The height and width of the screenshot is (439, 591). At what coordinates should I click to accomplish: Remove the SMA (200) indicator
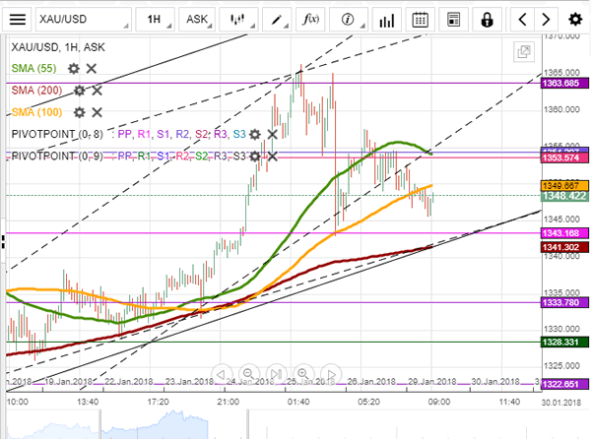point(98,91)
